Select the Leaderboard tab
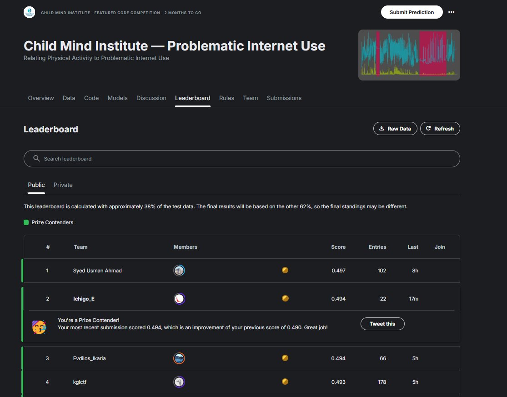The width and height of the screenshot is (507, 397). [x=193, y=98]
